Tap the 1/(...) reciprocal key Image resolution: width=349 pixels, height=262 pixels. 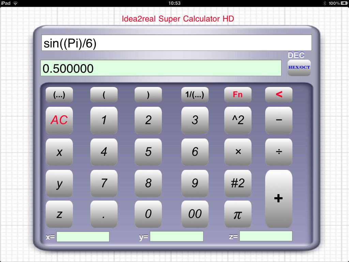click(x=195, y=95)
